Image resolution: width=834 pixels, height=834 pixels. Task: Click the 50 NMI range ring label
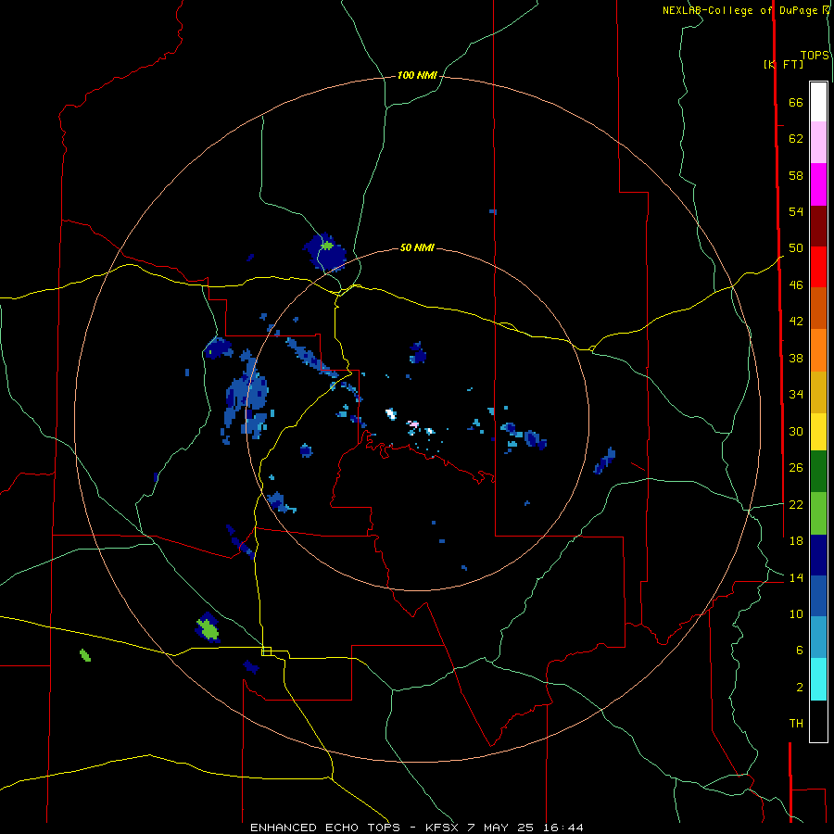tap(417, 247)
